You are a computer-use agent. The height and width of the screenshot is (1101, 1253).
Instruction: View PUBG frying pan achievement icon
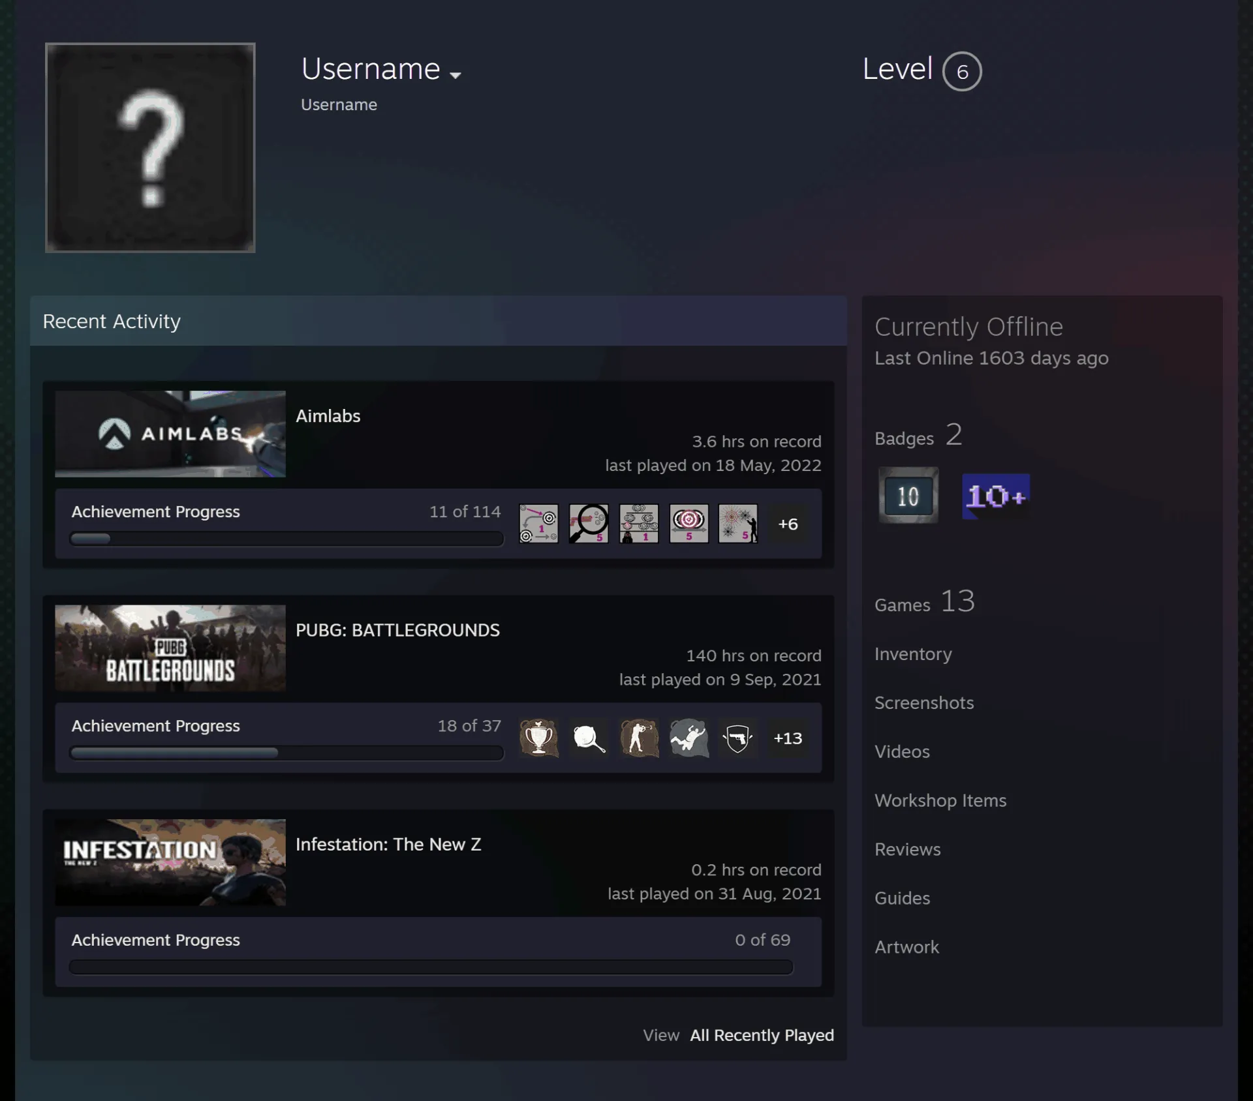589,738
